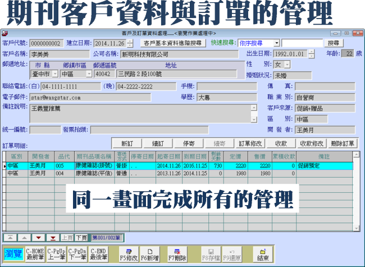Go to previous record up arrow icon

click(x=25, y=238)
